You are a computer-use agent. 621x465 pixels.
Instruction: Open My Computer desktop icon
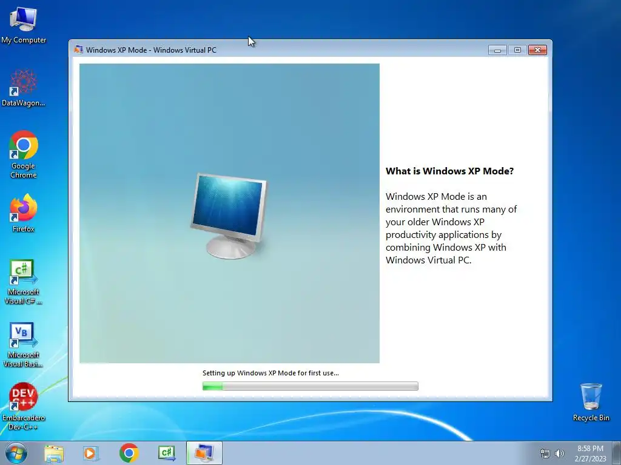coord(24,25)
